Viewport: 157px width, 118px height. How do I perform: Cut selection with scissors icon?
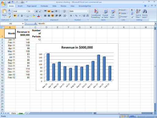tap(9, 10)
